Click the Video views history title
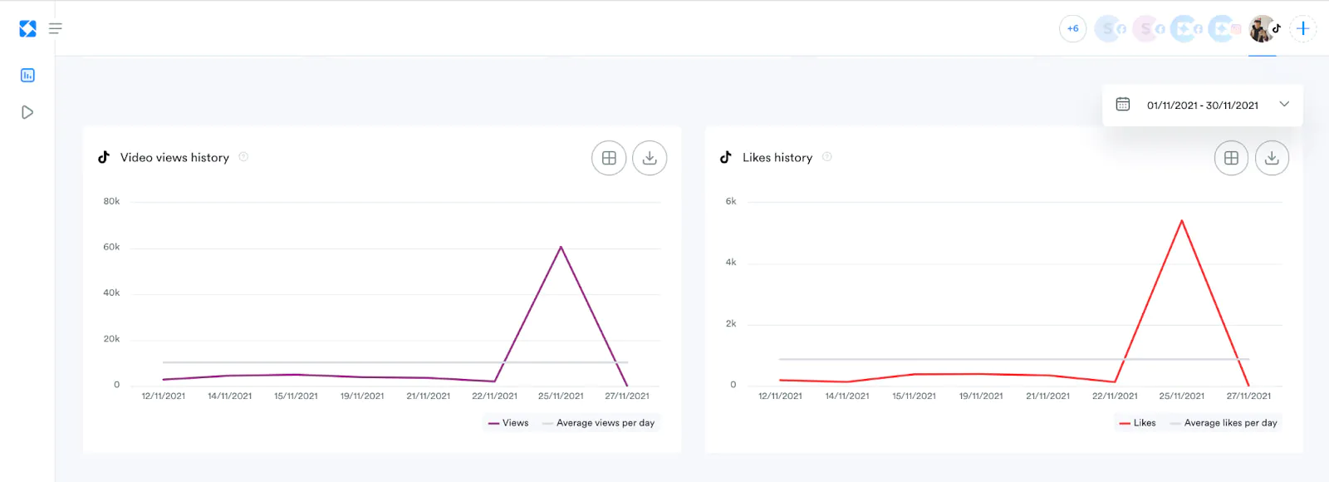Image resolution: width=1329 pixels, height=482 pixels. pyautogui.click(x=174, y=158)
